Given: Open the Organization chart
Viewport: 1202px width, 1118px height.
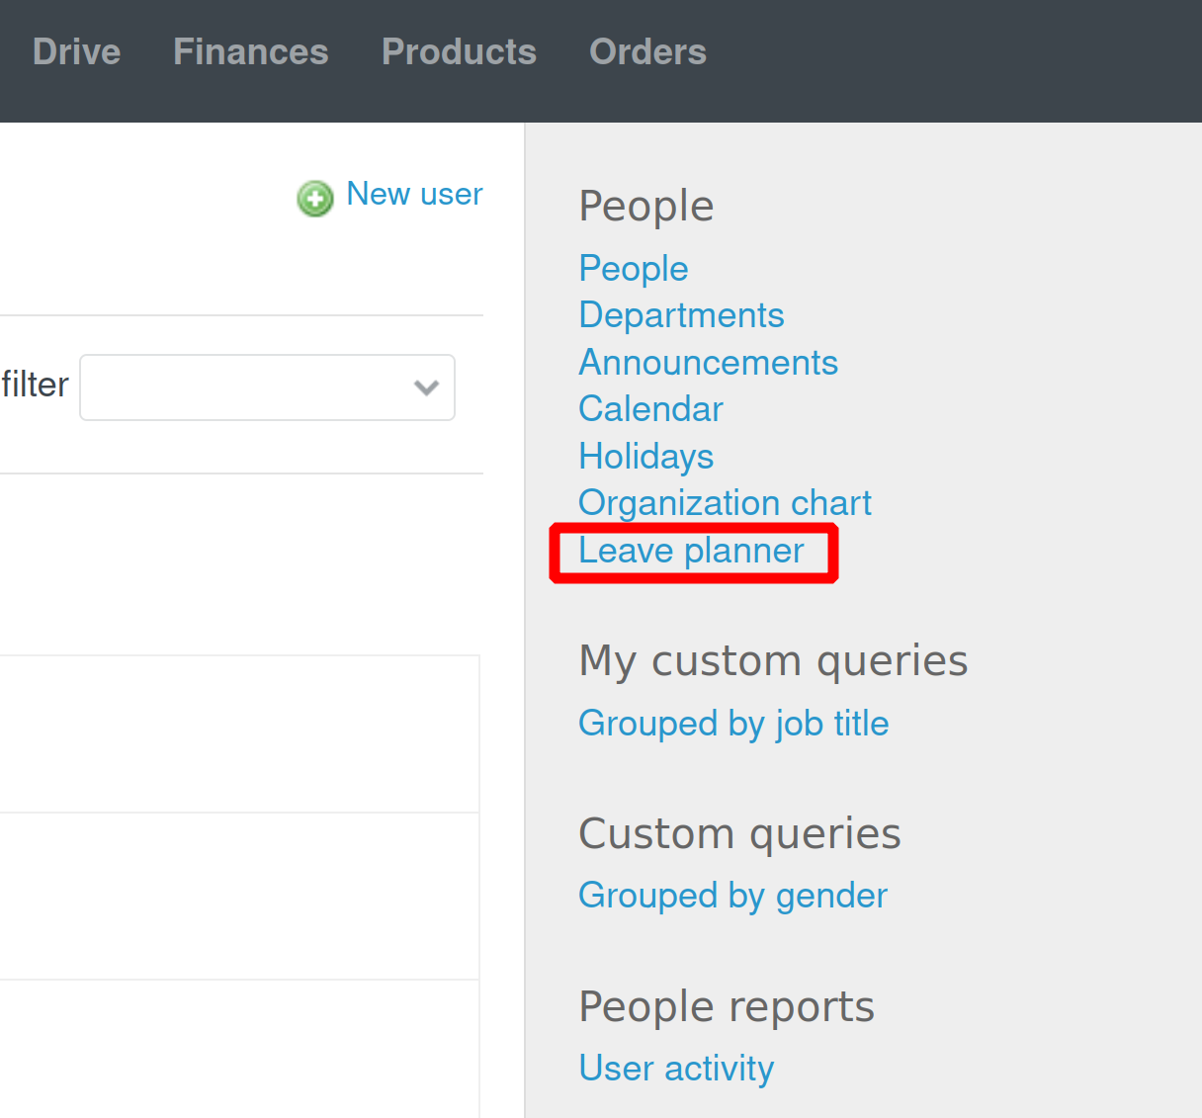Looking at the screenshot, I should [725, 502].
